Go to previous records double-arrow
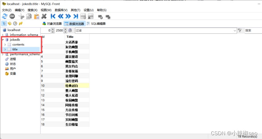 61,16
